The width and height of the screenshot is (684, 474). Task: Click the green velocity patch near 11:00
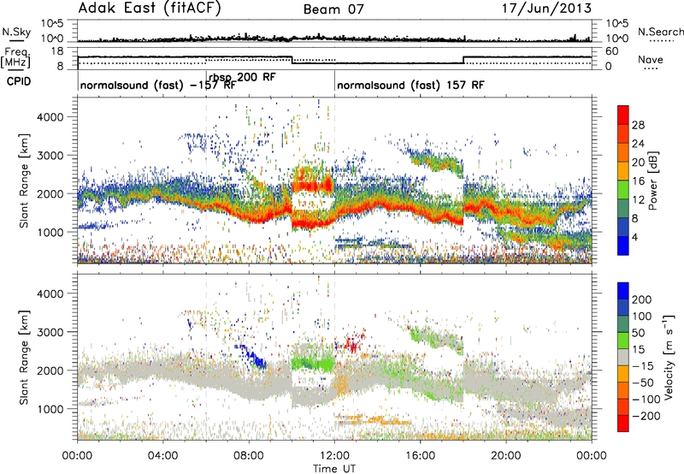[311, 363]
